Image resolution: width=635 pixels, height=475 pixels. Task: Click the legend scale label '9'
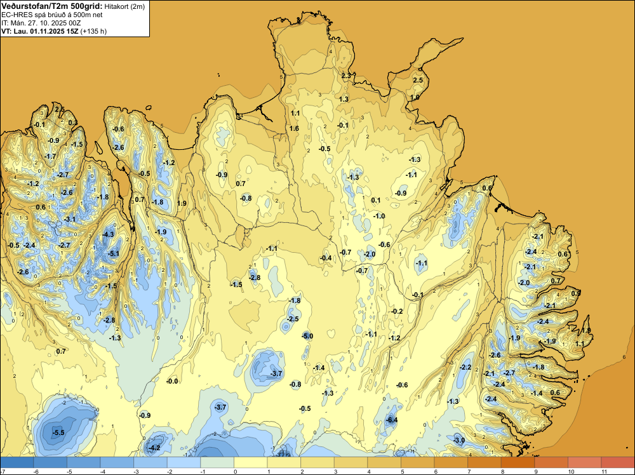(x=535, y=471)
